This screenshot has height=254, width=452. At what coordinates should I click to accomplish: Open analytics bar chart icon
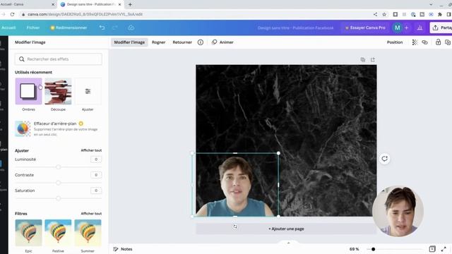pyautogui.click(x=420, y=28)
